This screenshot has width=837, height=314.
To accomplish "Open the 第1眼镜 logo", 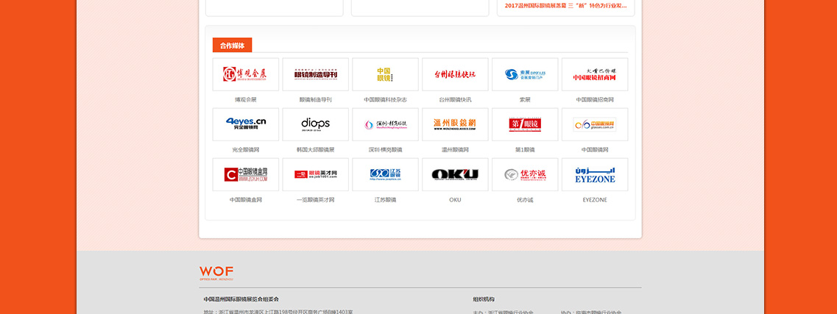I will (526, 125).
